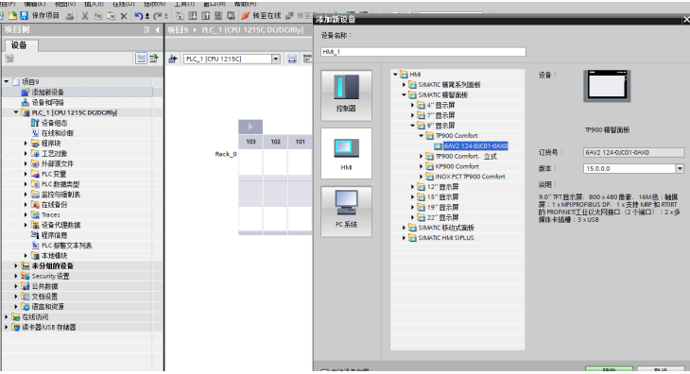
Task: Click the 设备名称 HMI_1 input field
Action: coord(423,52)
